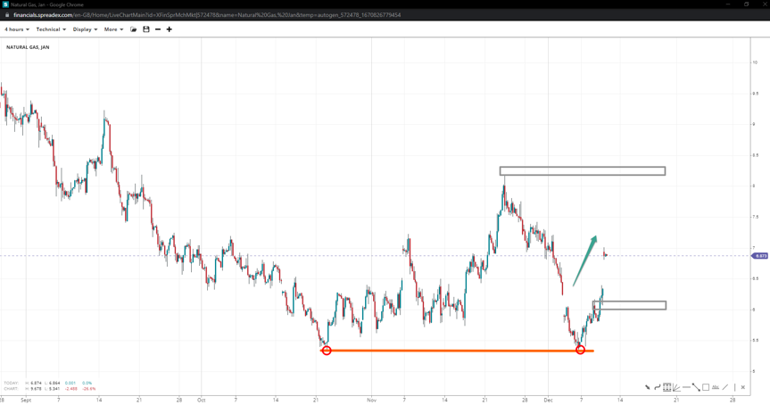Viewport: 770px width, 405px height.
Task: Select the arrow drawing tool
Action: click(x=648, y=387)
